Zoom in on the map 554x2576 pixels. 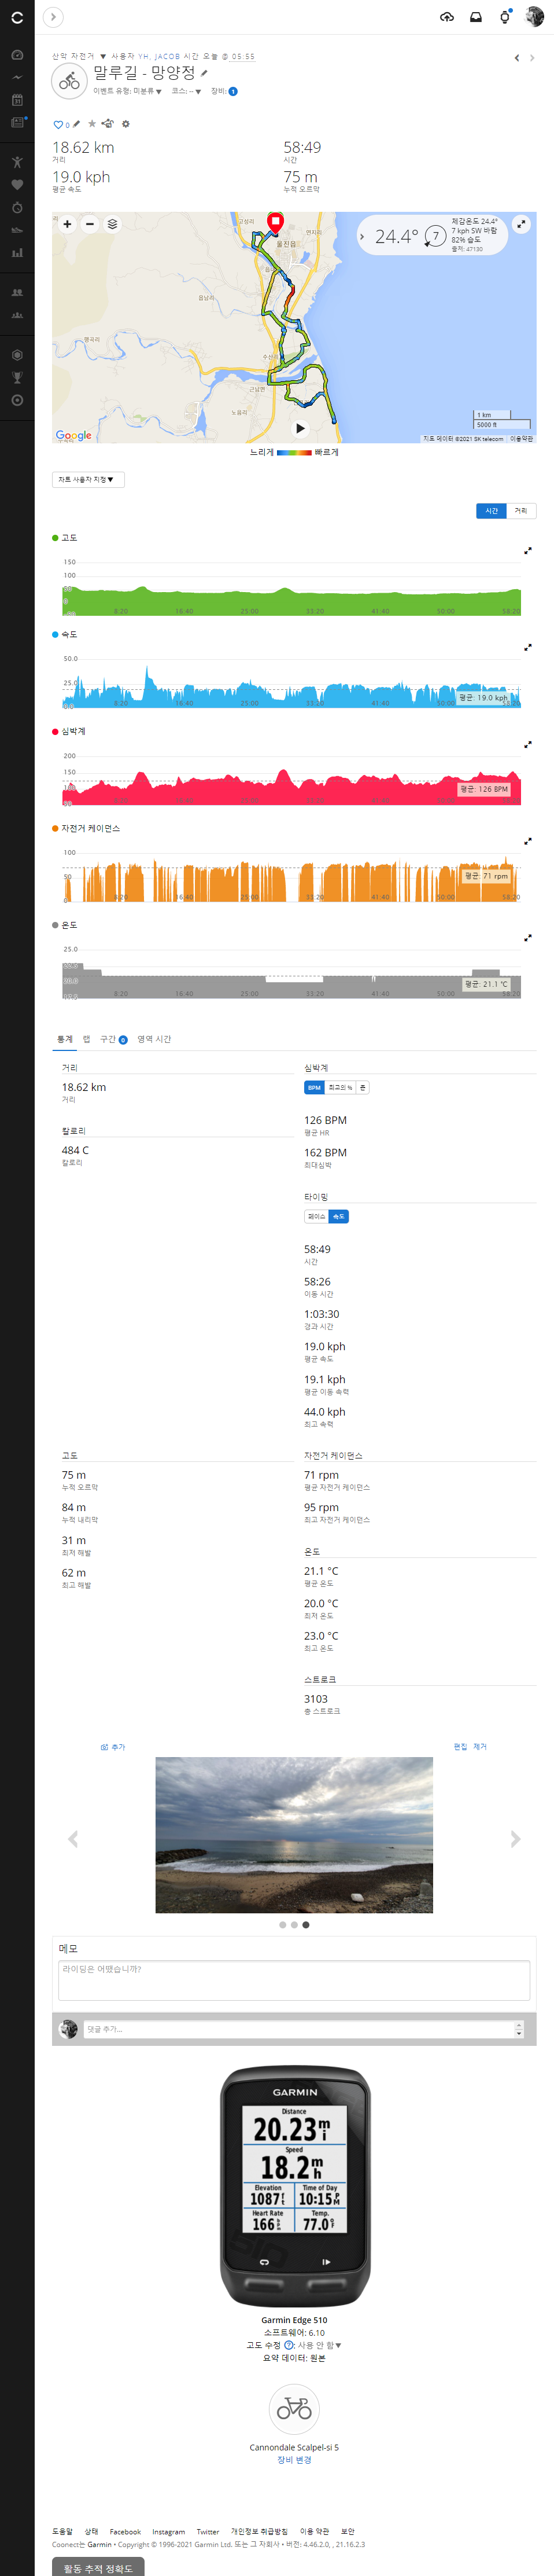click(x=67, y=224)
